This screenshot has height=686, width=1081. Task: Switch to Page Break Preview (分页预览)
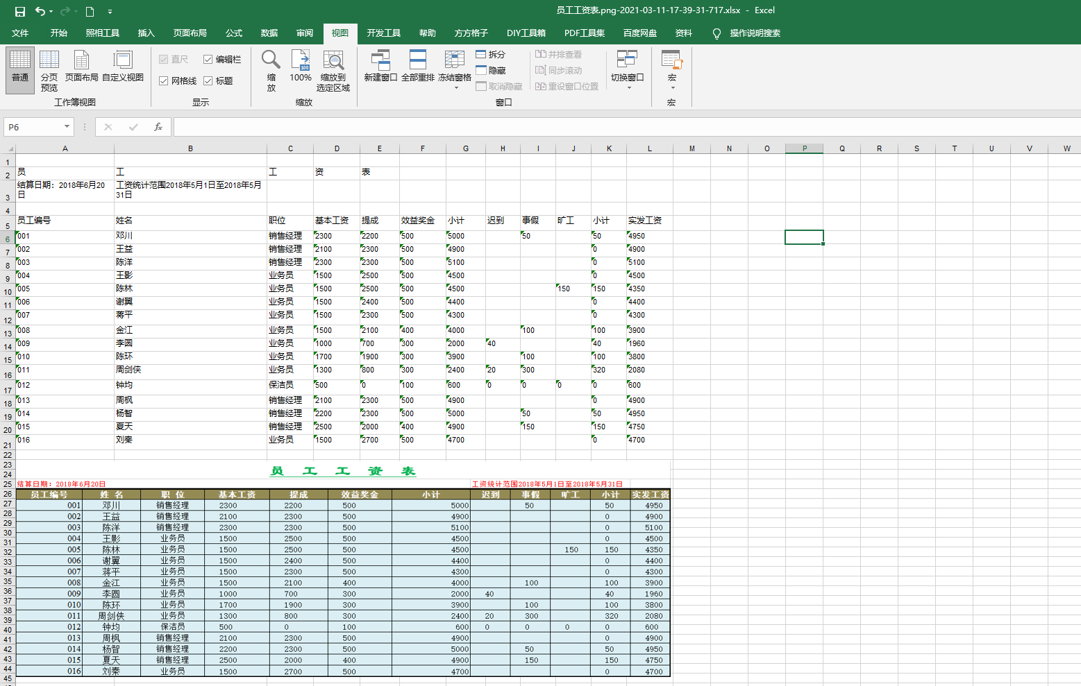49,71
